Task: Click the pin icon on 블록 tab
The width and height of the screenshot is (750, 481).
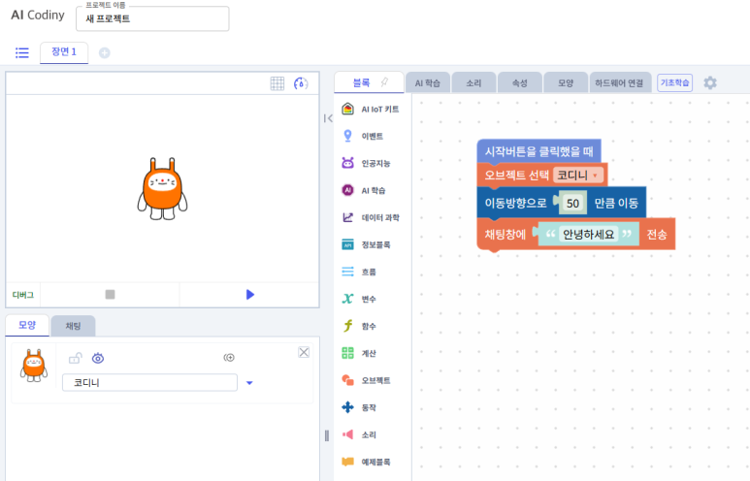Action: 384,82
